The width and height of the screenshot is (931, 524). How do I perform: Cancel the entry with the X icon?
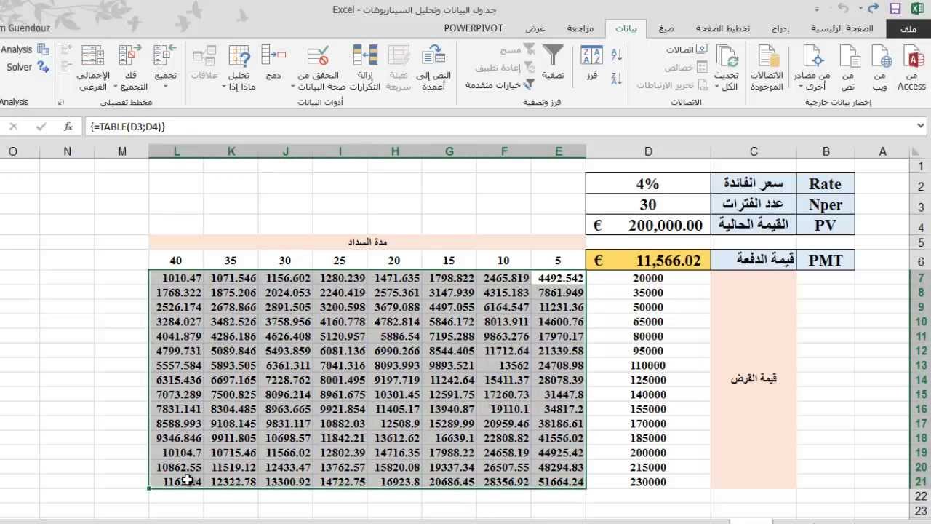13,127
